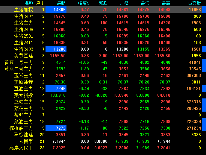Viewport: 206px width, 155px height.
Task: Select the 人民币 row with index 21
Action: (26, 141)
